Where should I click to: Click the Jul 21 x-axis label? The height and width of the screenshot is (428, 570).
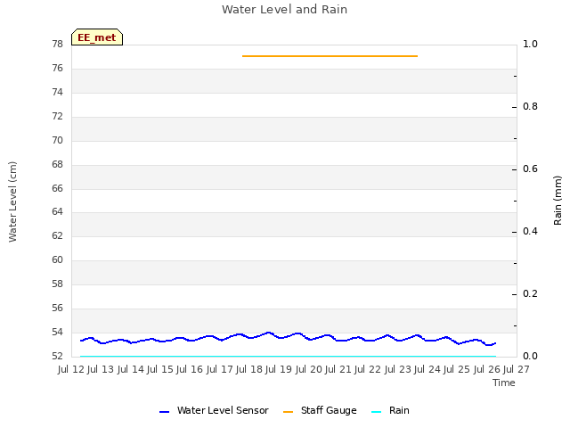pyautogui.click(x=338, y=369)
